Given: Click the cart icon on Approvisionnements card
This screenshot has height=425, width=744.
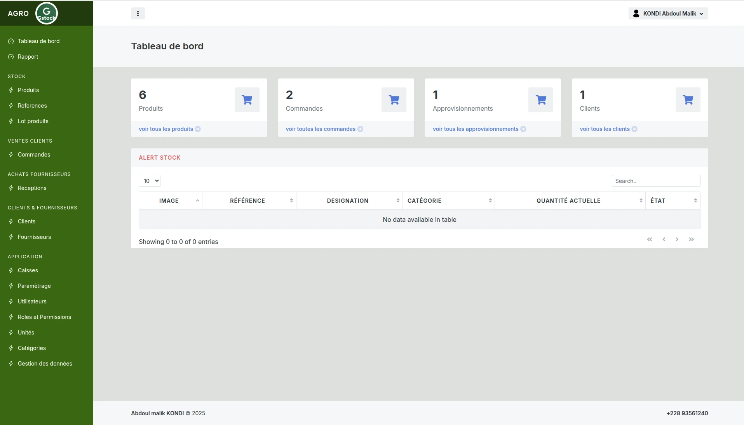Looking at the screenshot, I should 540,100.
